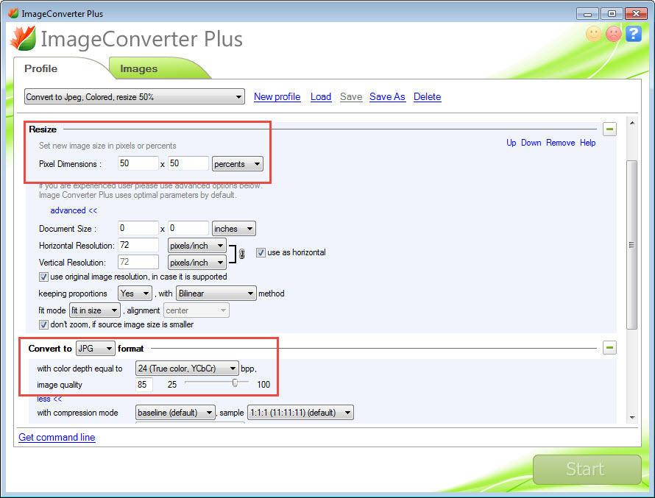Click the image quality value field
The image size is (655, 498).
click(144, 385)
